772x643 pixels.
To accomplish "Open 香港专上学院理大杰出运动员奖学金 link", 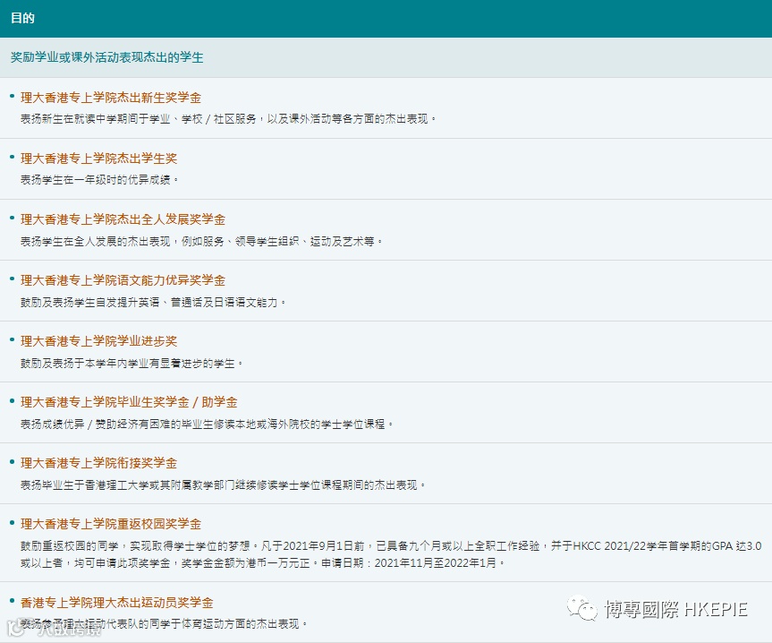I will click(x=116, y=603).
